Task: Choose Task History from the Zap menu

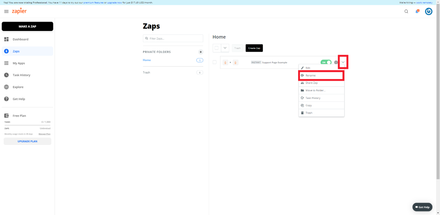Action: [321, 98]
